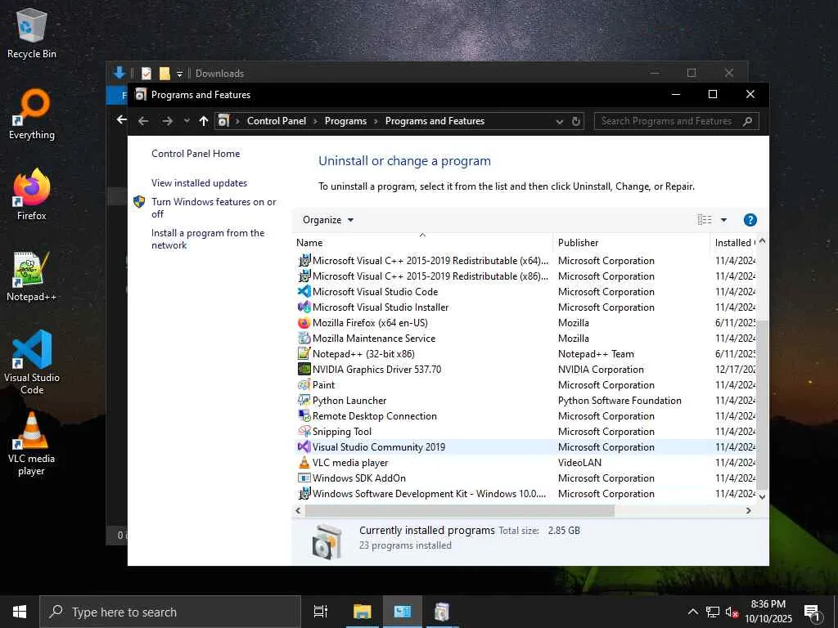Image resolution: width=838 pixels, height=628 pixels.
Task: Click the Notepad++ (32-bit x86) list icon
Action: [304, 353]
